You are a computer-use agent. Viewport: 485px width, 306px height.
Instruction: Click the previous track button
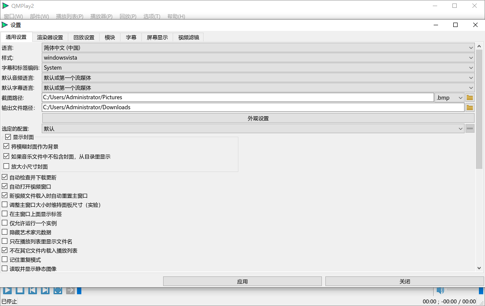coord(33,290)
